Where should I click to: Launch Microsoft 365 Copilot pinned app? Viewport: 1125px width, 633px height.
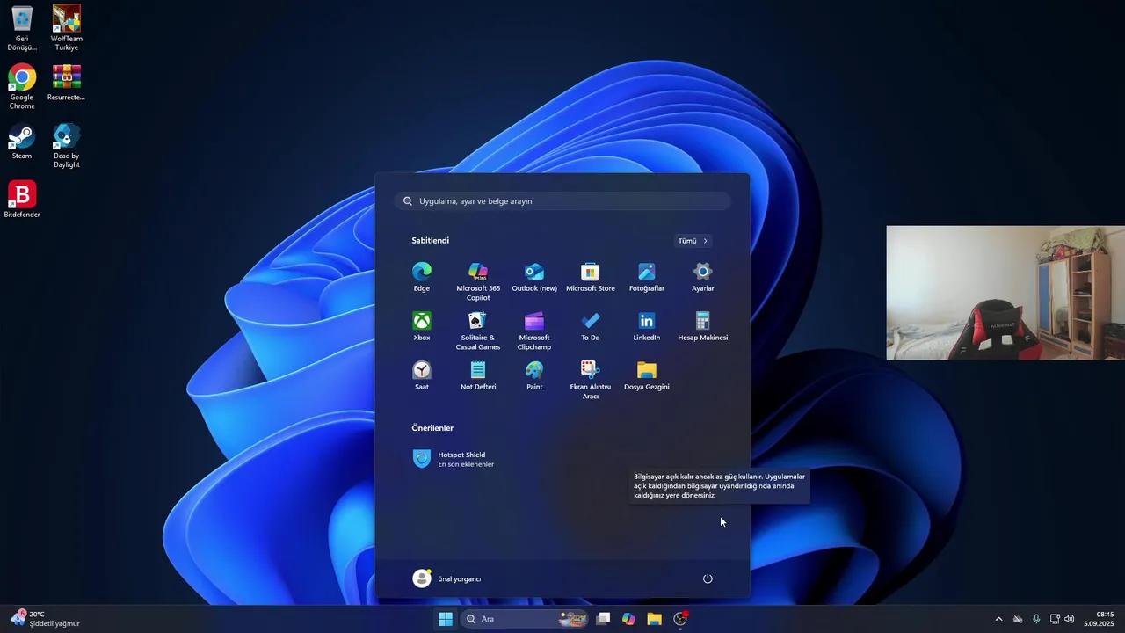(x=478, y=281)
